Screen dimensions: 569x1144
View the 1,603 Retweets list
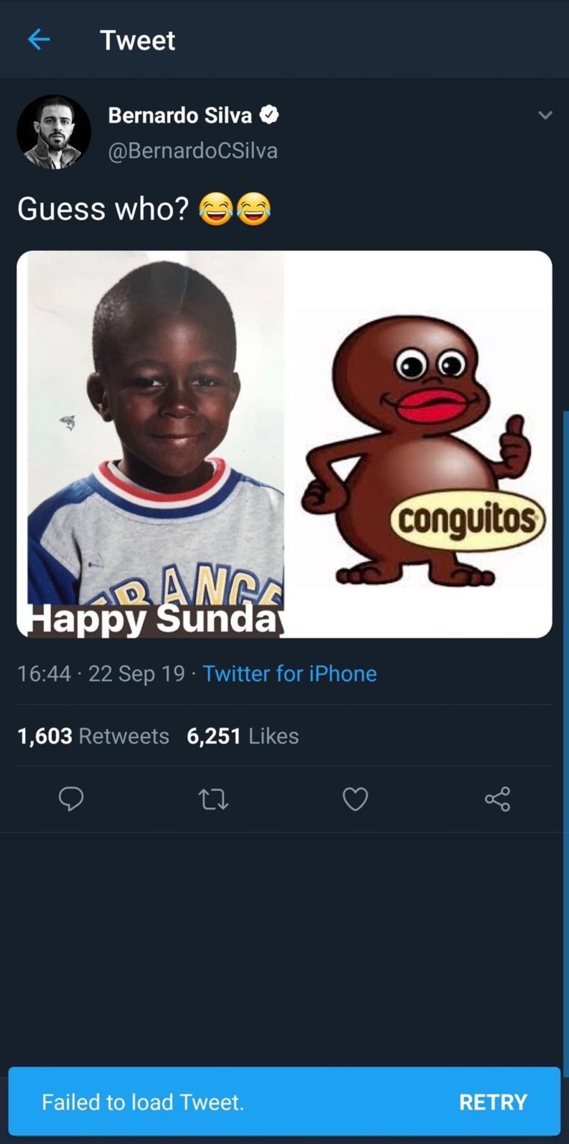(x=93, y=736)
